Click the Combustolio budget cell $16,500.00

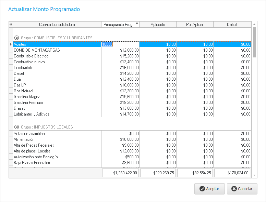pos(120,68)
